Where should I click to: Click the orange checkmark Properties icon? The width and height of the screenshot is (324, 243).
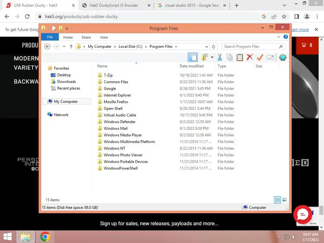(x=260, y=57)
